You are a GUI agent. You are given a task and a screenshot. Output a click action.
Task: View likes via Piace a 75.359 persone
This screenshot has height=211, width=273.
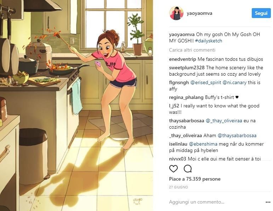click(195, 179)
